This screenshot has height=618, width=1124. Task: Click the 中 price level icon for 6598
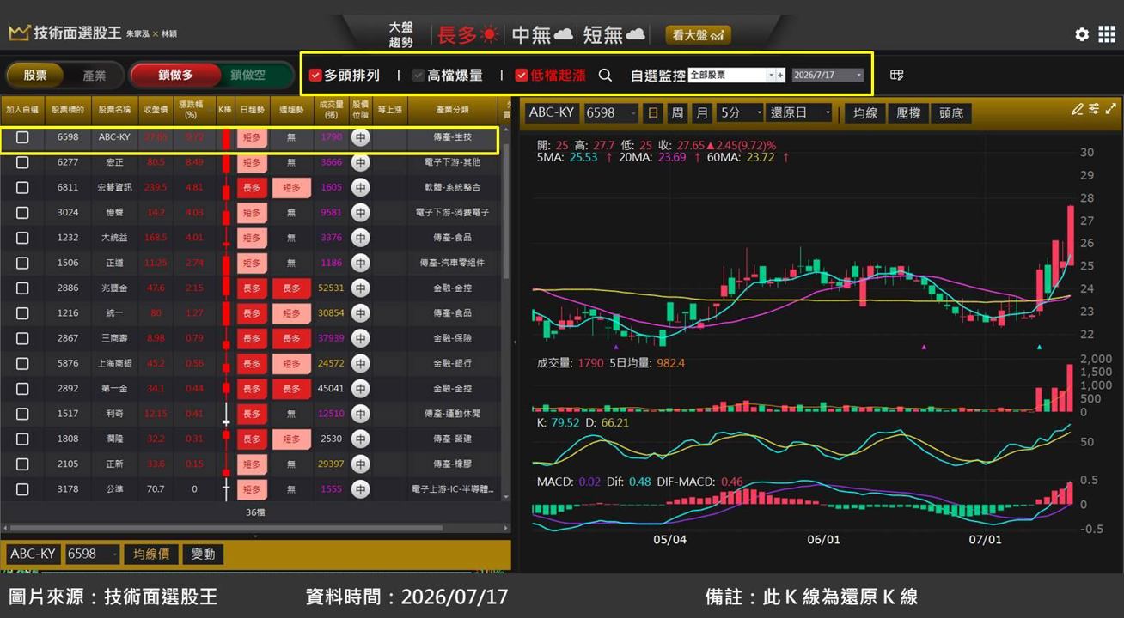(361, 137)
